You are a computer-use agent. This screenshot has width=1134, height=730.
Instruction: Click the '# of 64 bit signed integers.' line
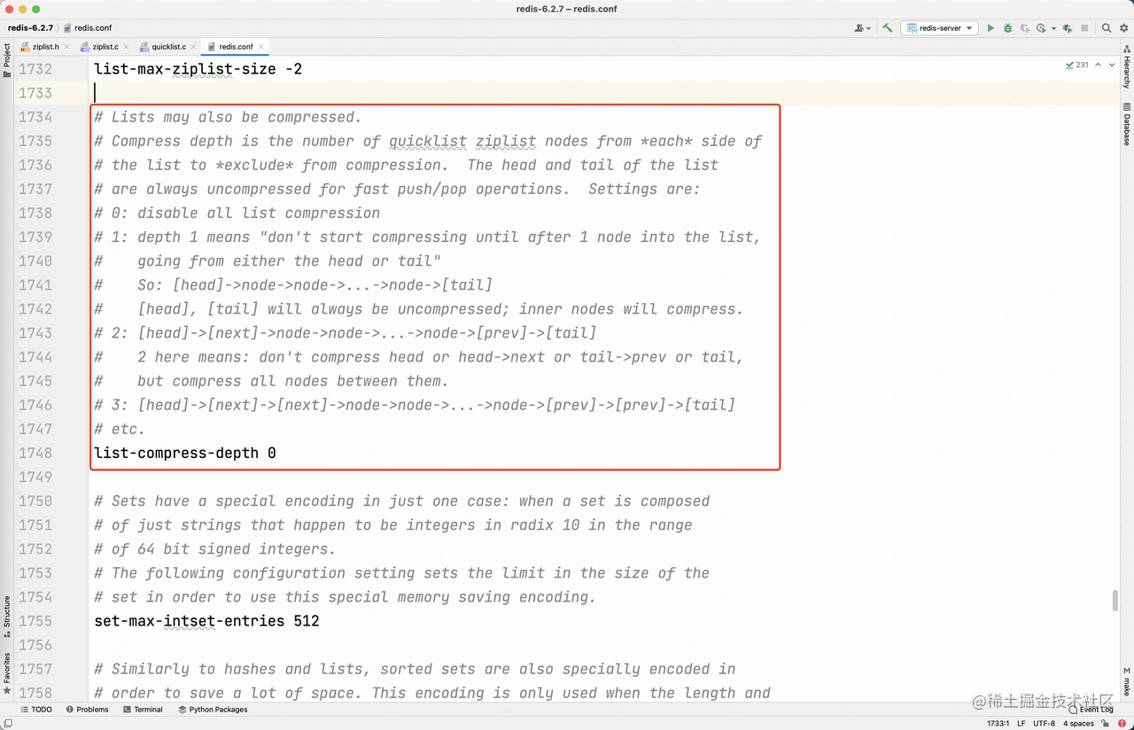215,549
